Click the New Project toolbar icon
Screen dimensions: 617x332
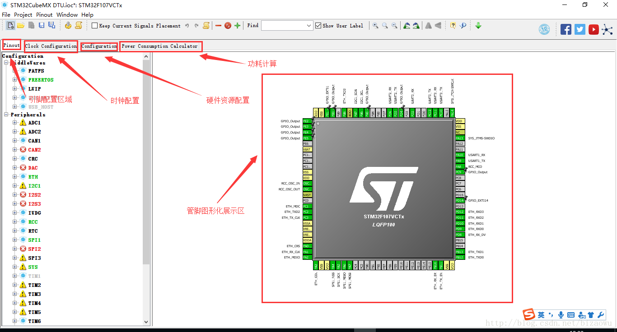click(x=10, y=26)
